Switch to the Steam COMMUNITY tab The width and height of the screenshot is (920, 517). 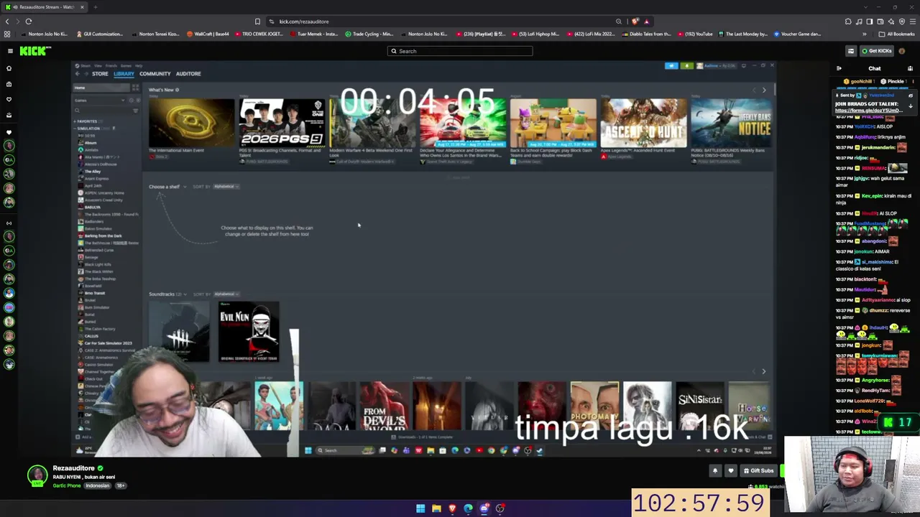(155, 73)
